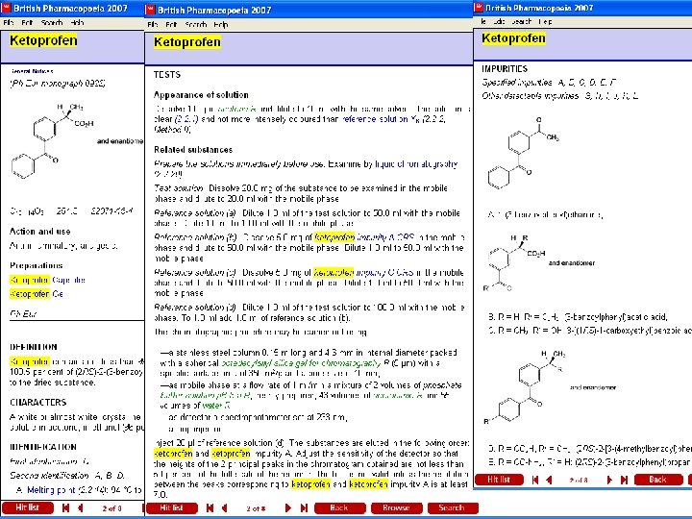Jump to last hit in middle window

(304, 508)
